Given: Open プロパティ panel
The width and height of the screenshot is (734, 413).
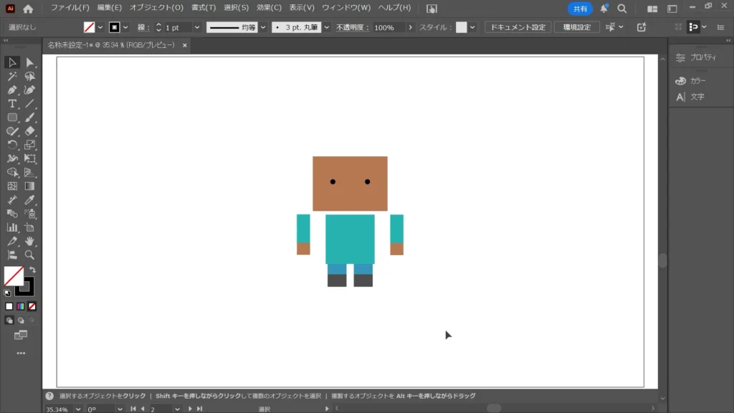Looking at the screenshot, I should click(x=697, y=57).
